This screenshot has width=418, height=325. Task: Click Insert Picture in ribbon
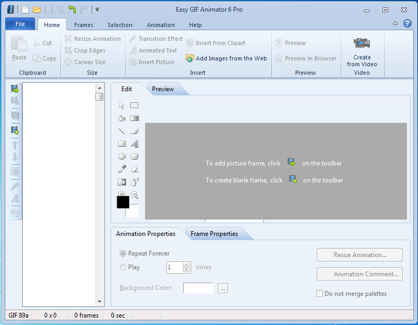(x=152, y=62)
